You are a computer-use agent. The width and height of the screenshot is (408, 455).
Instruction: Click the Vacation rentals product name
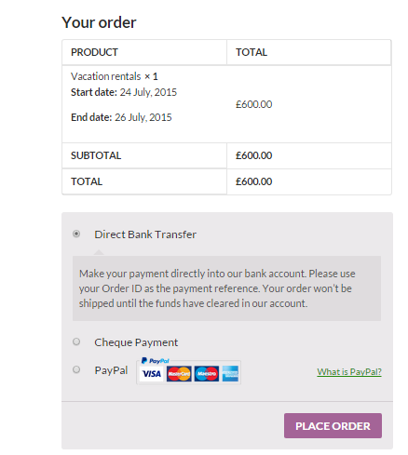106,76
